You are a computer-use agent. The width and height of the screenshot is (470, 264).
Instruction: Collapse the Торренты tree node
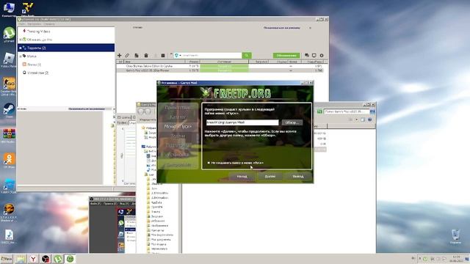20,48
